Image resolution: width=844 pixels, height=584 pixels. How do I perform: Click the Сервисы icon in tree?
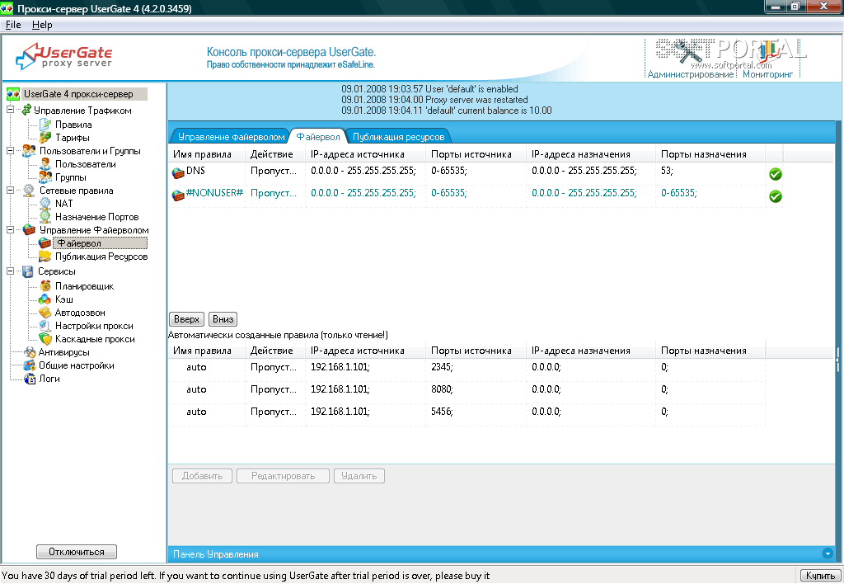coord(28,271)
